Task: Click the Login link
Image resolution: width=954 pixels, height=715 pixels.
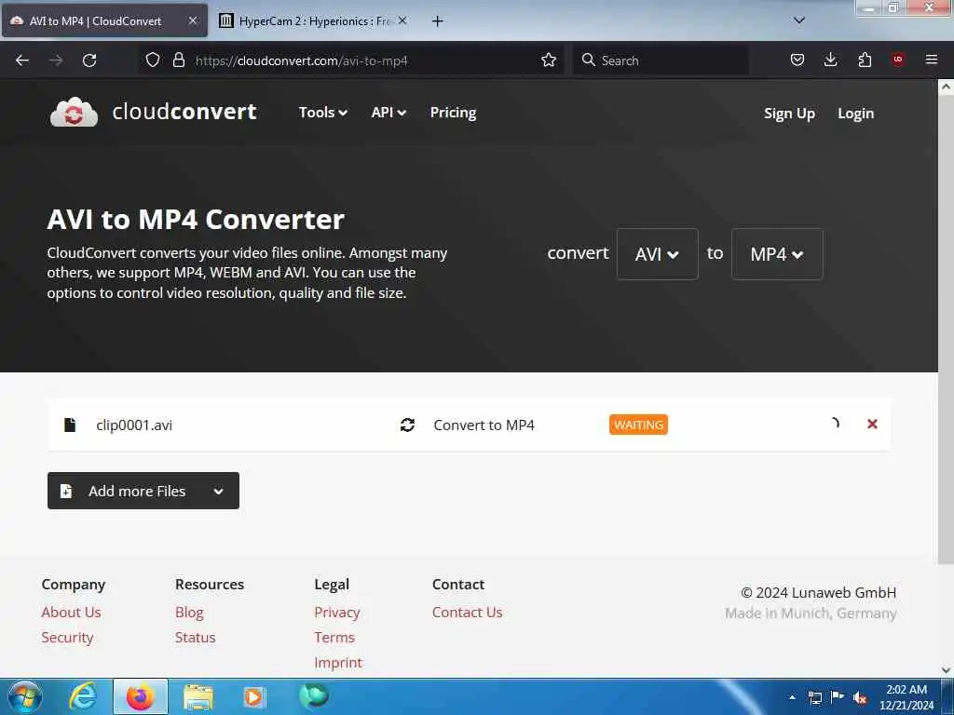Action: (855, 114)
